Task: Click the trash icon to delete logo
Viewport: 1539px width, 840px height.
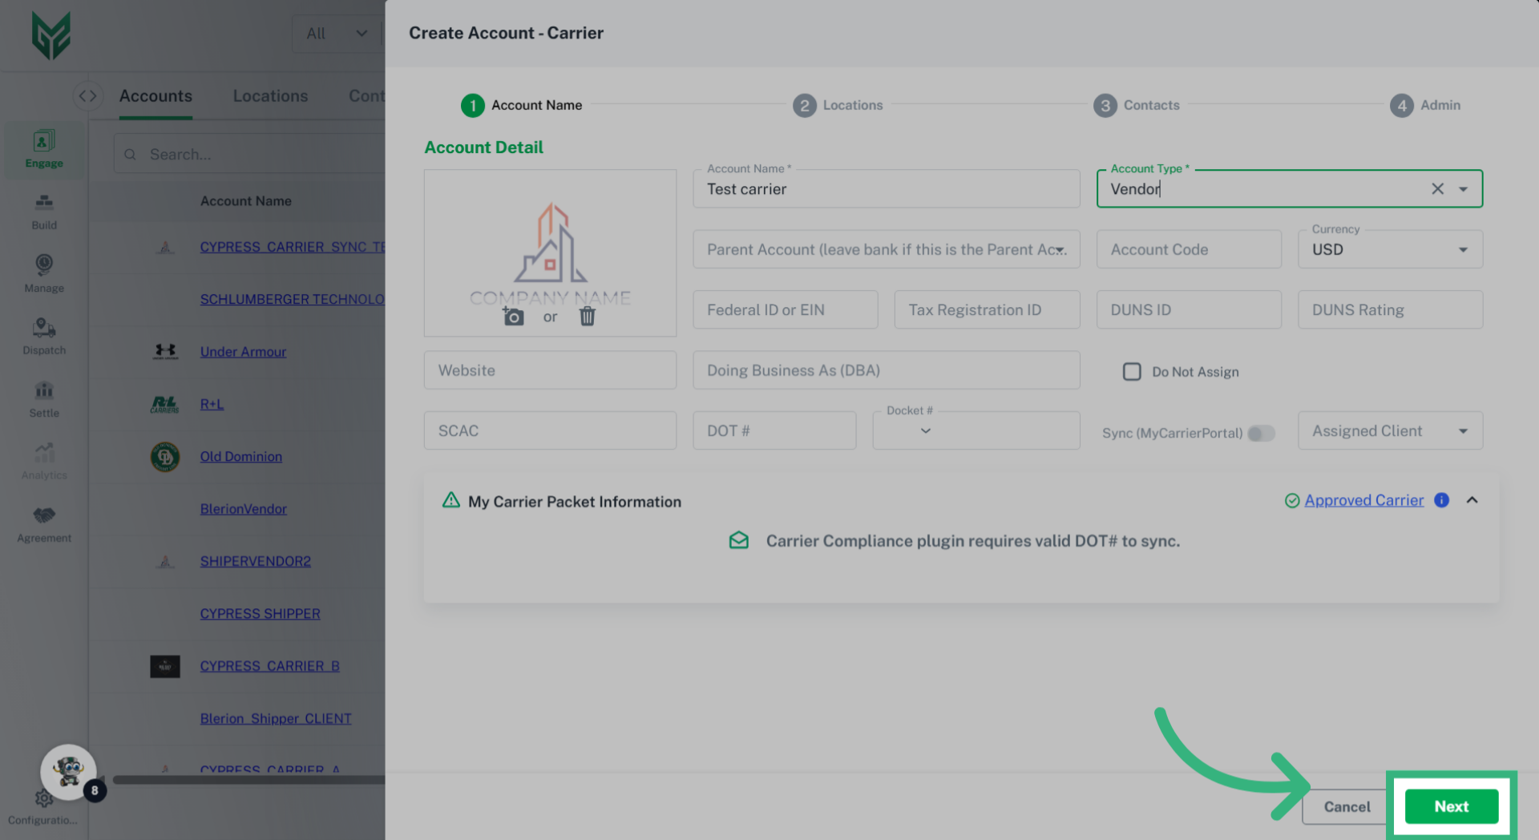Action: coord(588,317)
